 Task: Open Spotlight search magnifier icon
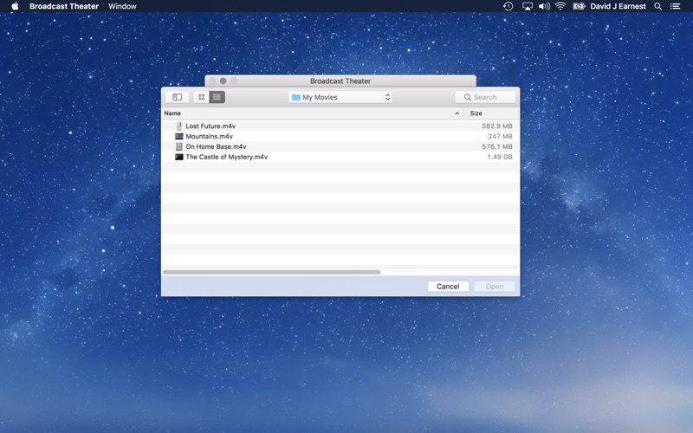point(658,6)
